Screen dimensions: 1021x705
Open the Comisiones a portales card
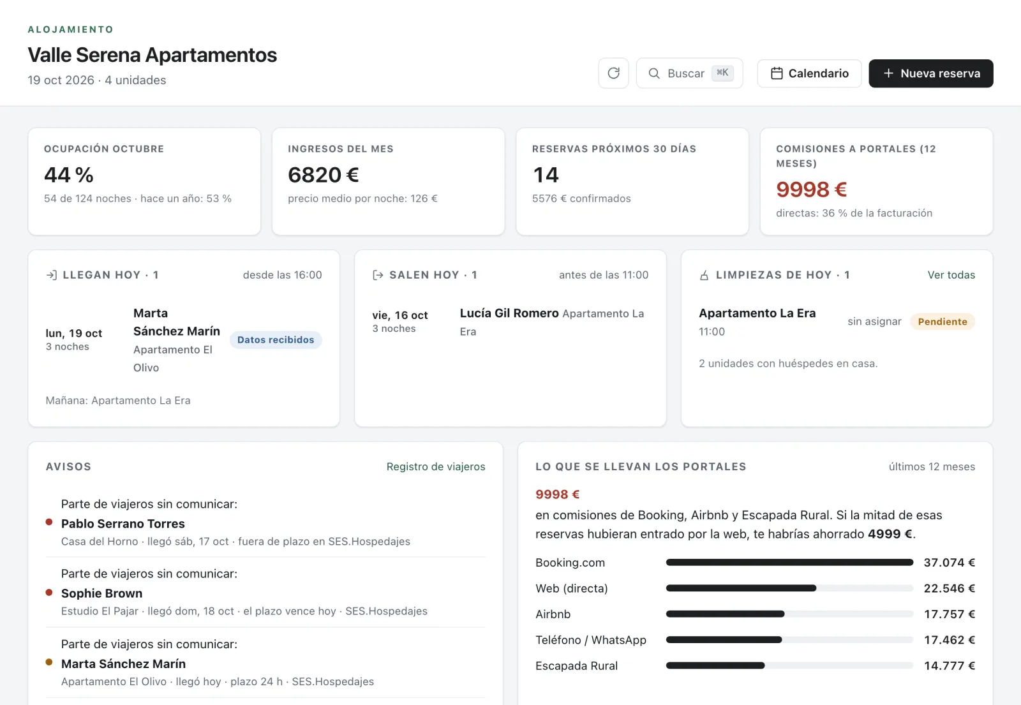coord(876,181)
